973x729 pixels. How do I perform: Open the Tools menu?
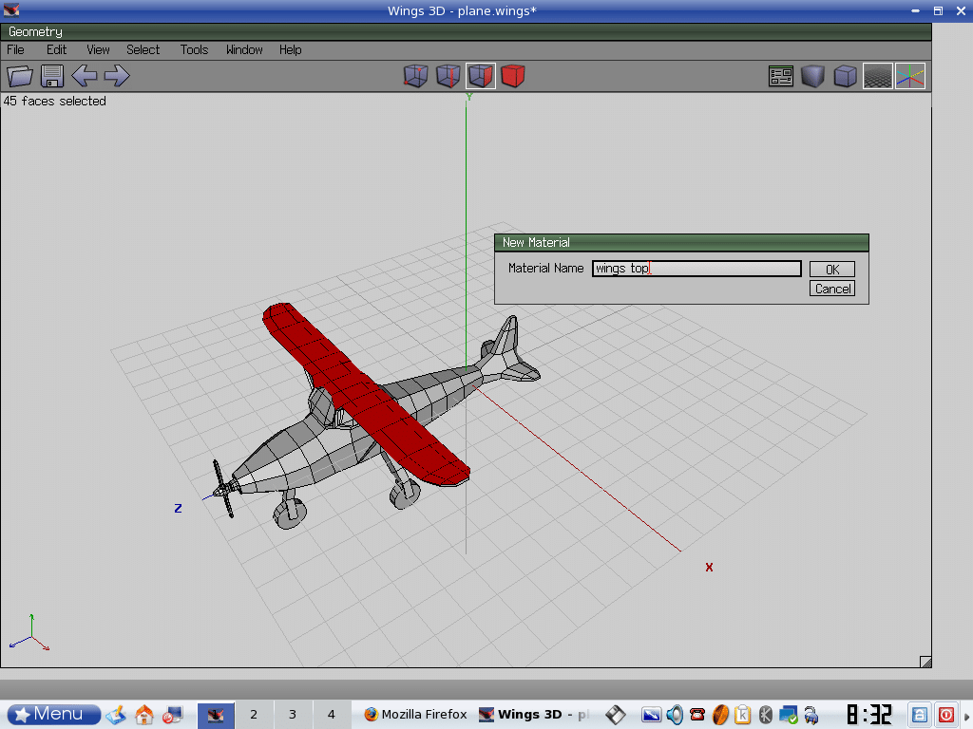194,49
